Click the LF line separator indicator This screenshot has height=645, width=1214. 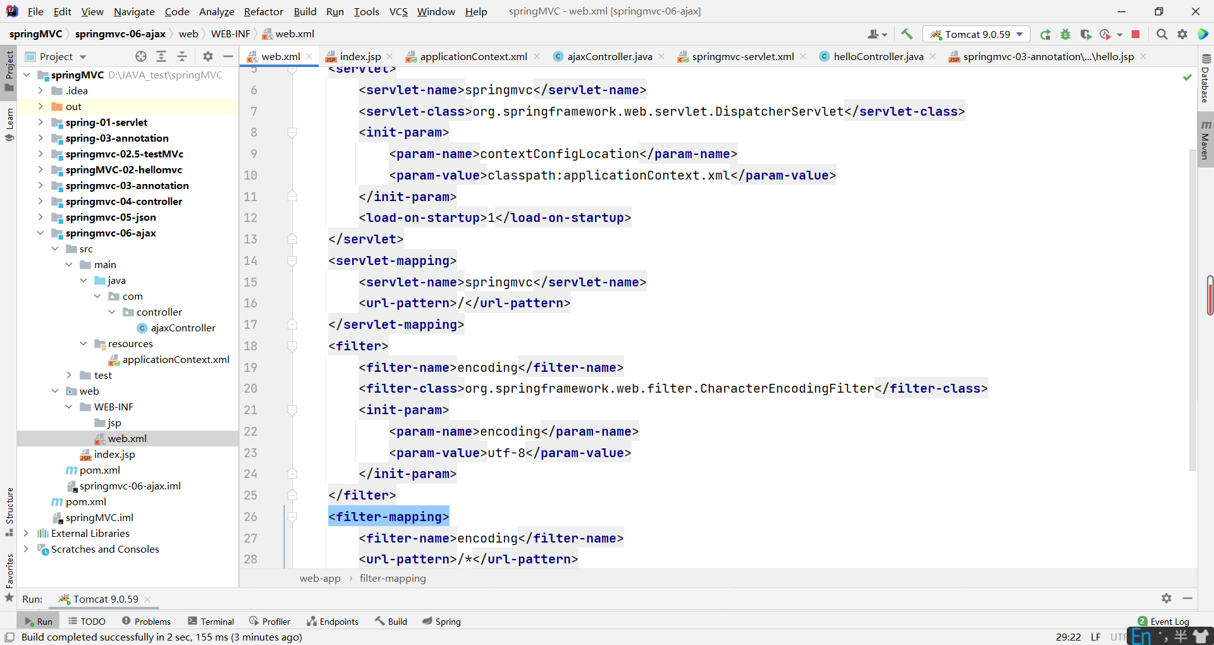[1096, 637]
